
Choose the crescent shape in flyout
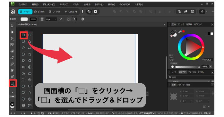(x=23, y=80)
